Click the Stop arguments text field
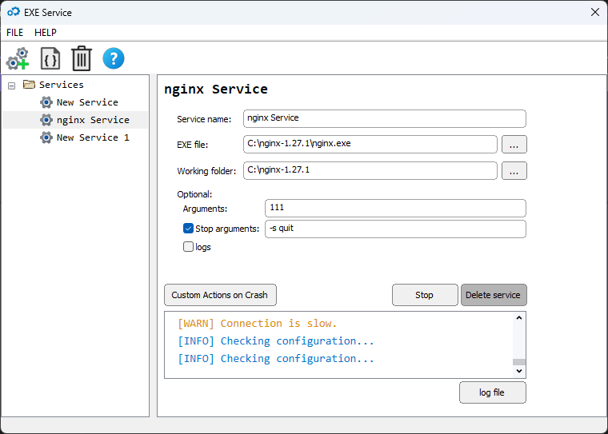This screenshot has width=608, height=434. click(x=395, y=229)
